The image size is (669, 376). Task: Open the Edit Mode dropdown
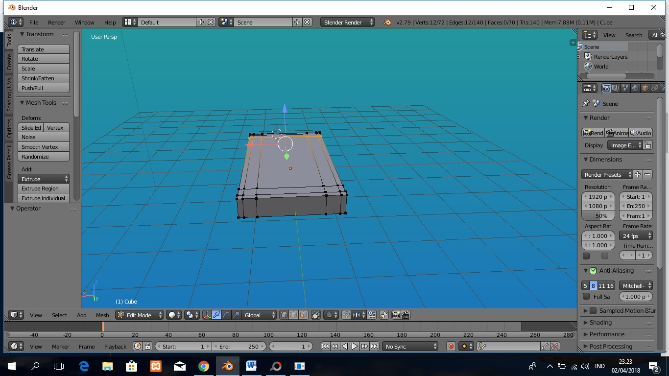[140, 315]
